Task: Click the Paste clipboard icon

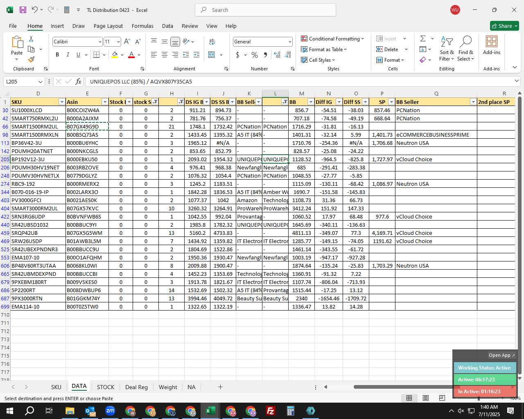Action: tap(17, 42)
